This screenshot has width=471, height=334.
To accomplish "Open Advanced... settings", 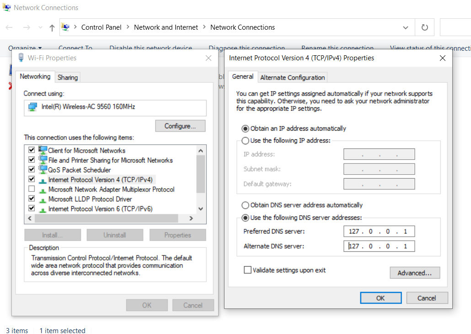I will click(415, 273).
